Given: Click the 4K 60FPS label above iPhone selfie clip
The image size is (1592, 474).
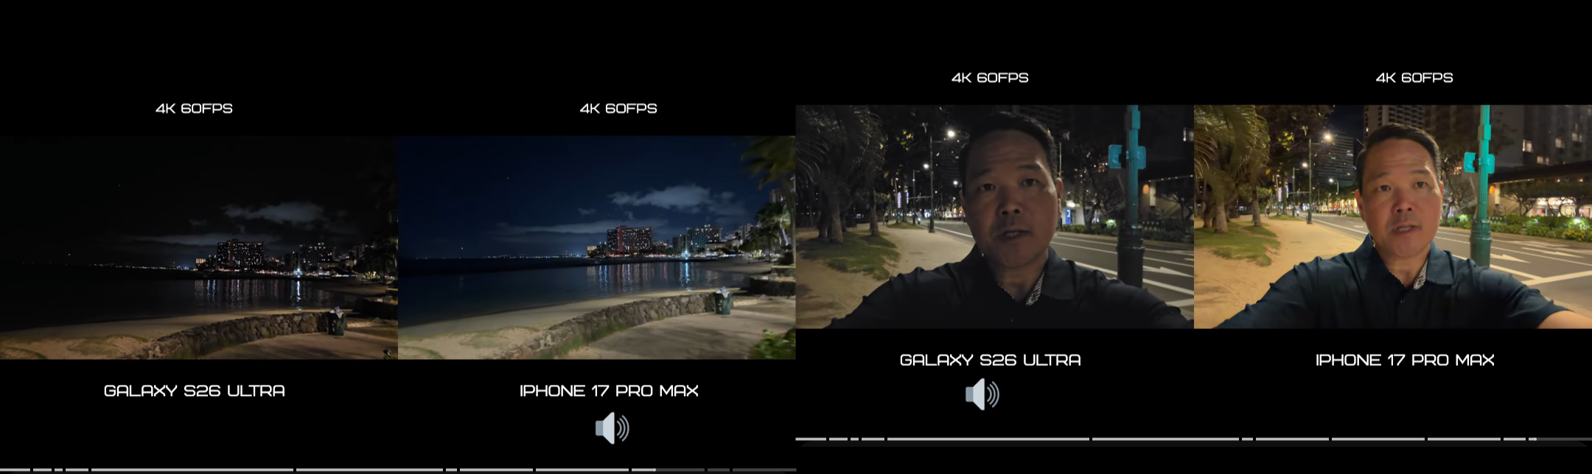Looking at the screenshot, I should pyautogui.click(x=1414, y=77).
